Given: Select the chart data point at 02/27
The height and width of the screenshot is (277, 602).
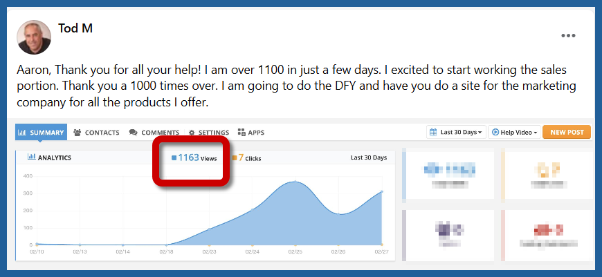Looking at the screenshot, I should pos(381,192).
